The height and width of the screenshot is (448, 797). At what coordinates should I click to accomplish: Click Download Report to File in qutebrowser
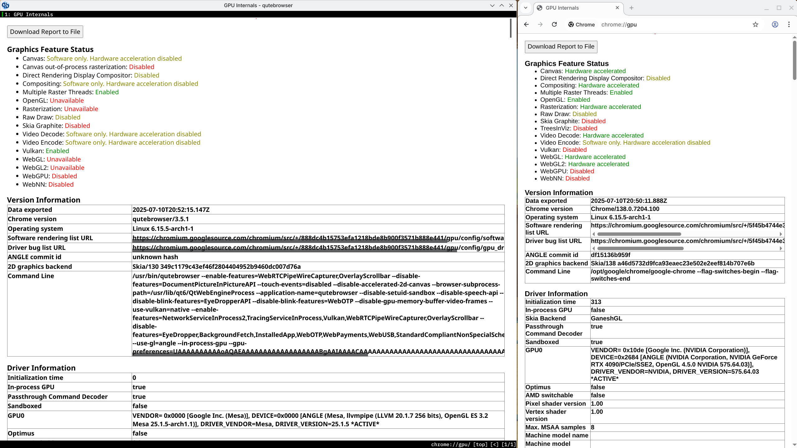pyautogui.click(x=45, y=32)
